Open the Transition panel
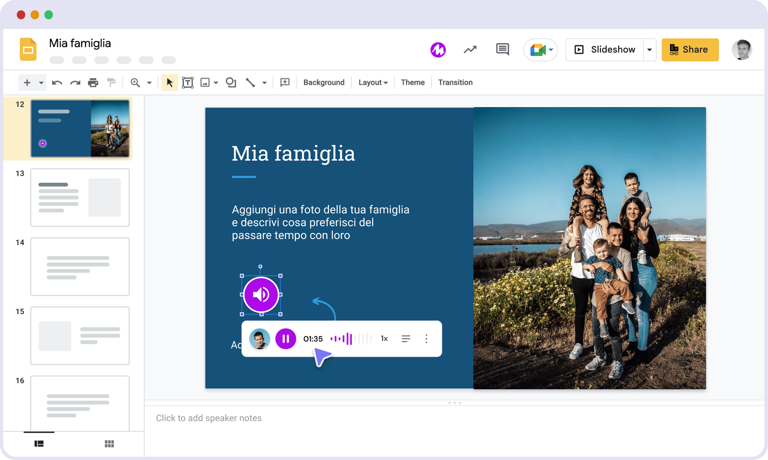The height and width of the screenshot is (460, 768). 455,83
